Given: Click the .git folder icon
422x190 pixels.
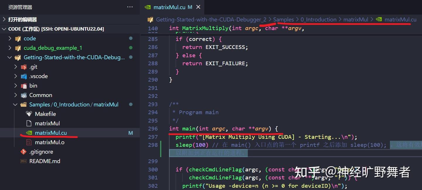Looking at the screenshot, I should pyautogui.click(x=24, y=67).
